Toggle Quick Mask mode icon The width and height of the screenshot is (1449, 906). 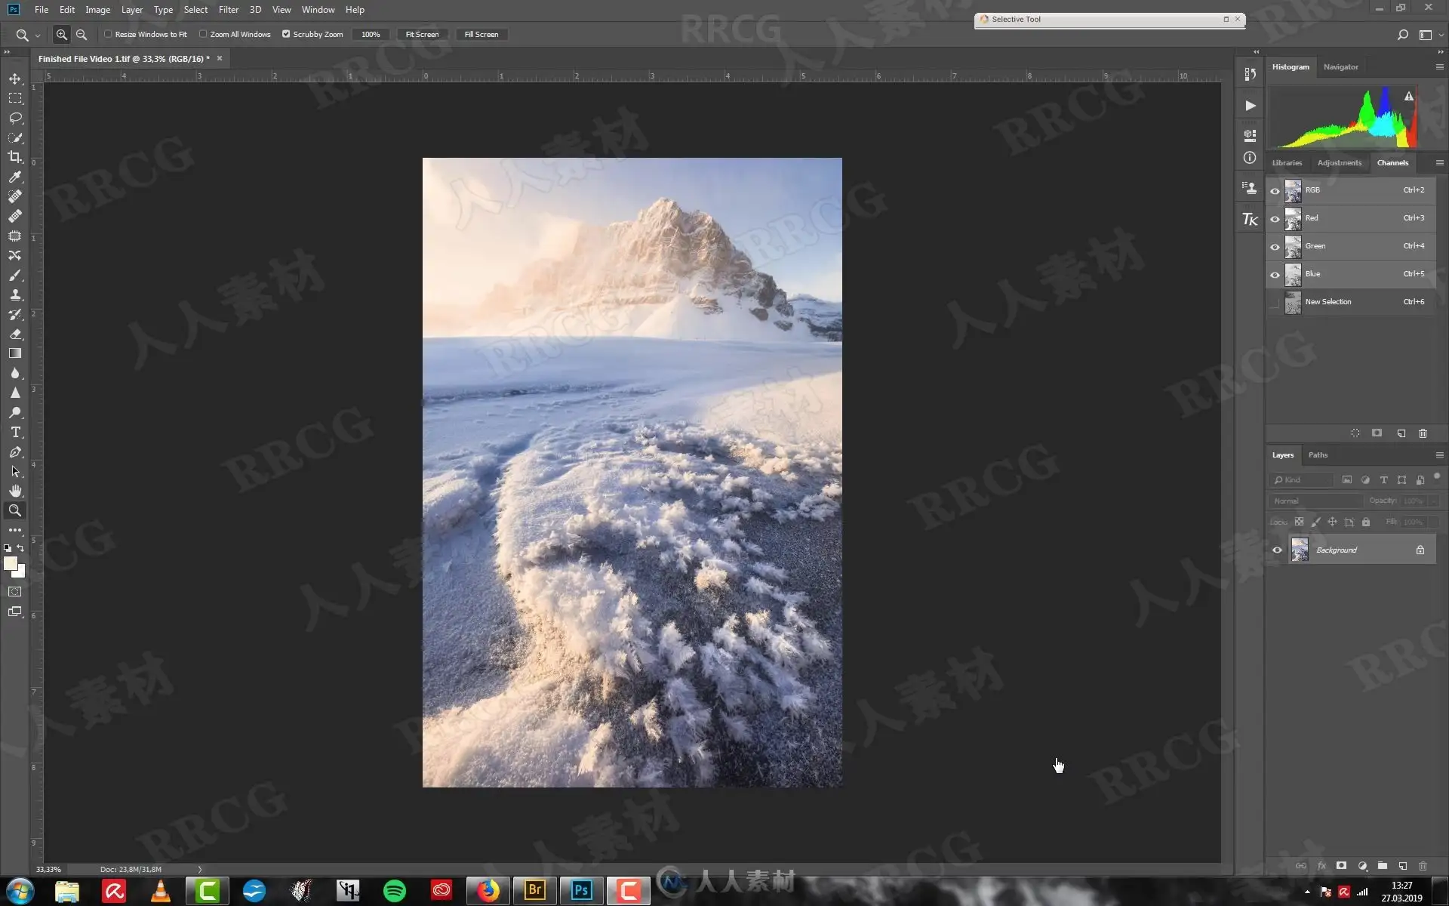(15, 592)
